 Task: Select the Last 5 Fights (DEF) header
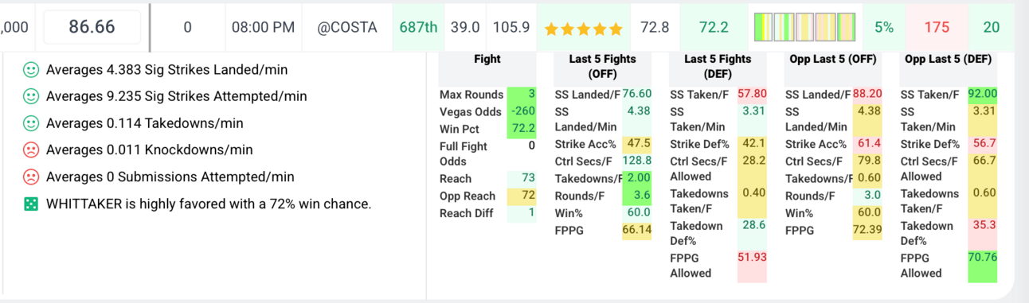coord(718,66)
